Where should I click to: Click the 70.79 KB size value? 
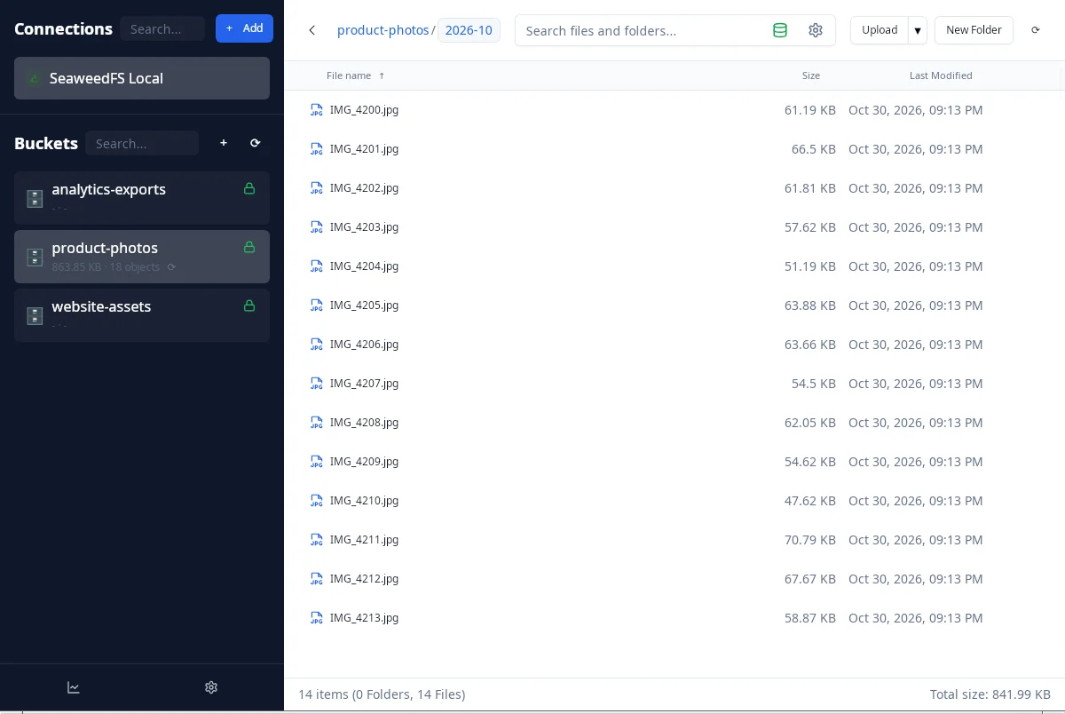810,540
